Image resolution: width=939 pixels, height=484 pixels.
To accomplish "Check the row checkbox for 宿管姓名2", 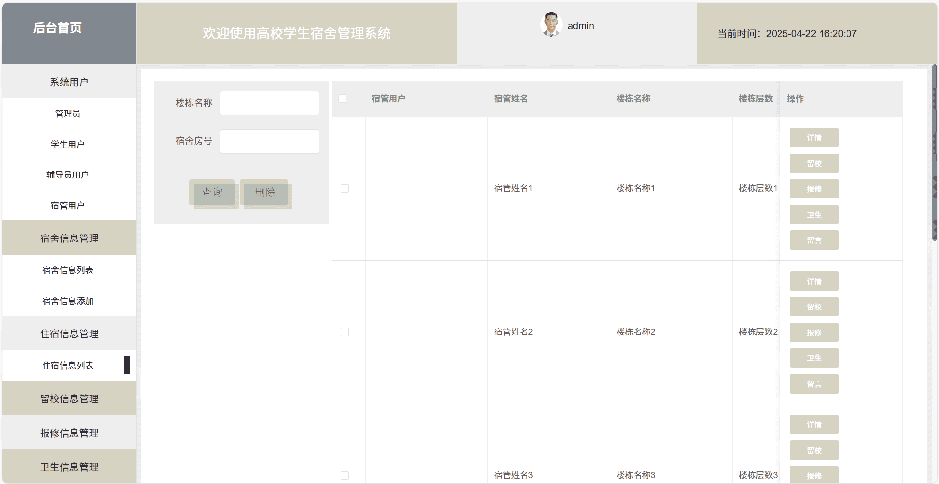I will pyautogui.click(x=345, y=332).
